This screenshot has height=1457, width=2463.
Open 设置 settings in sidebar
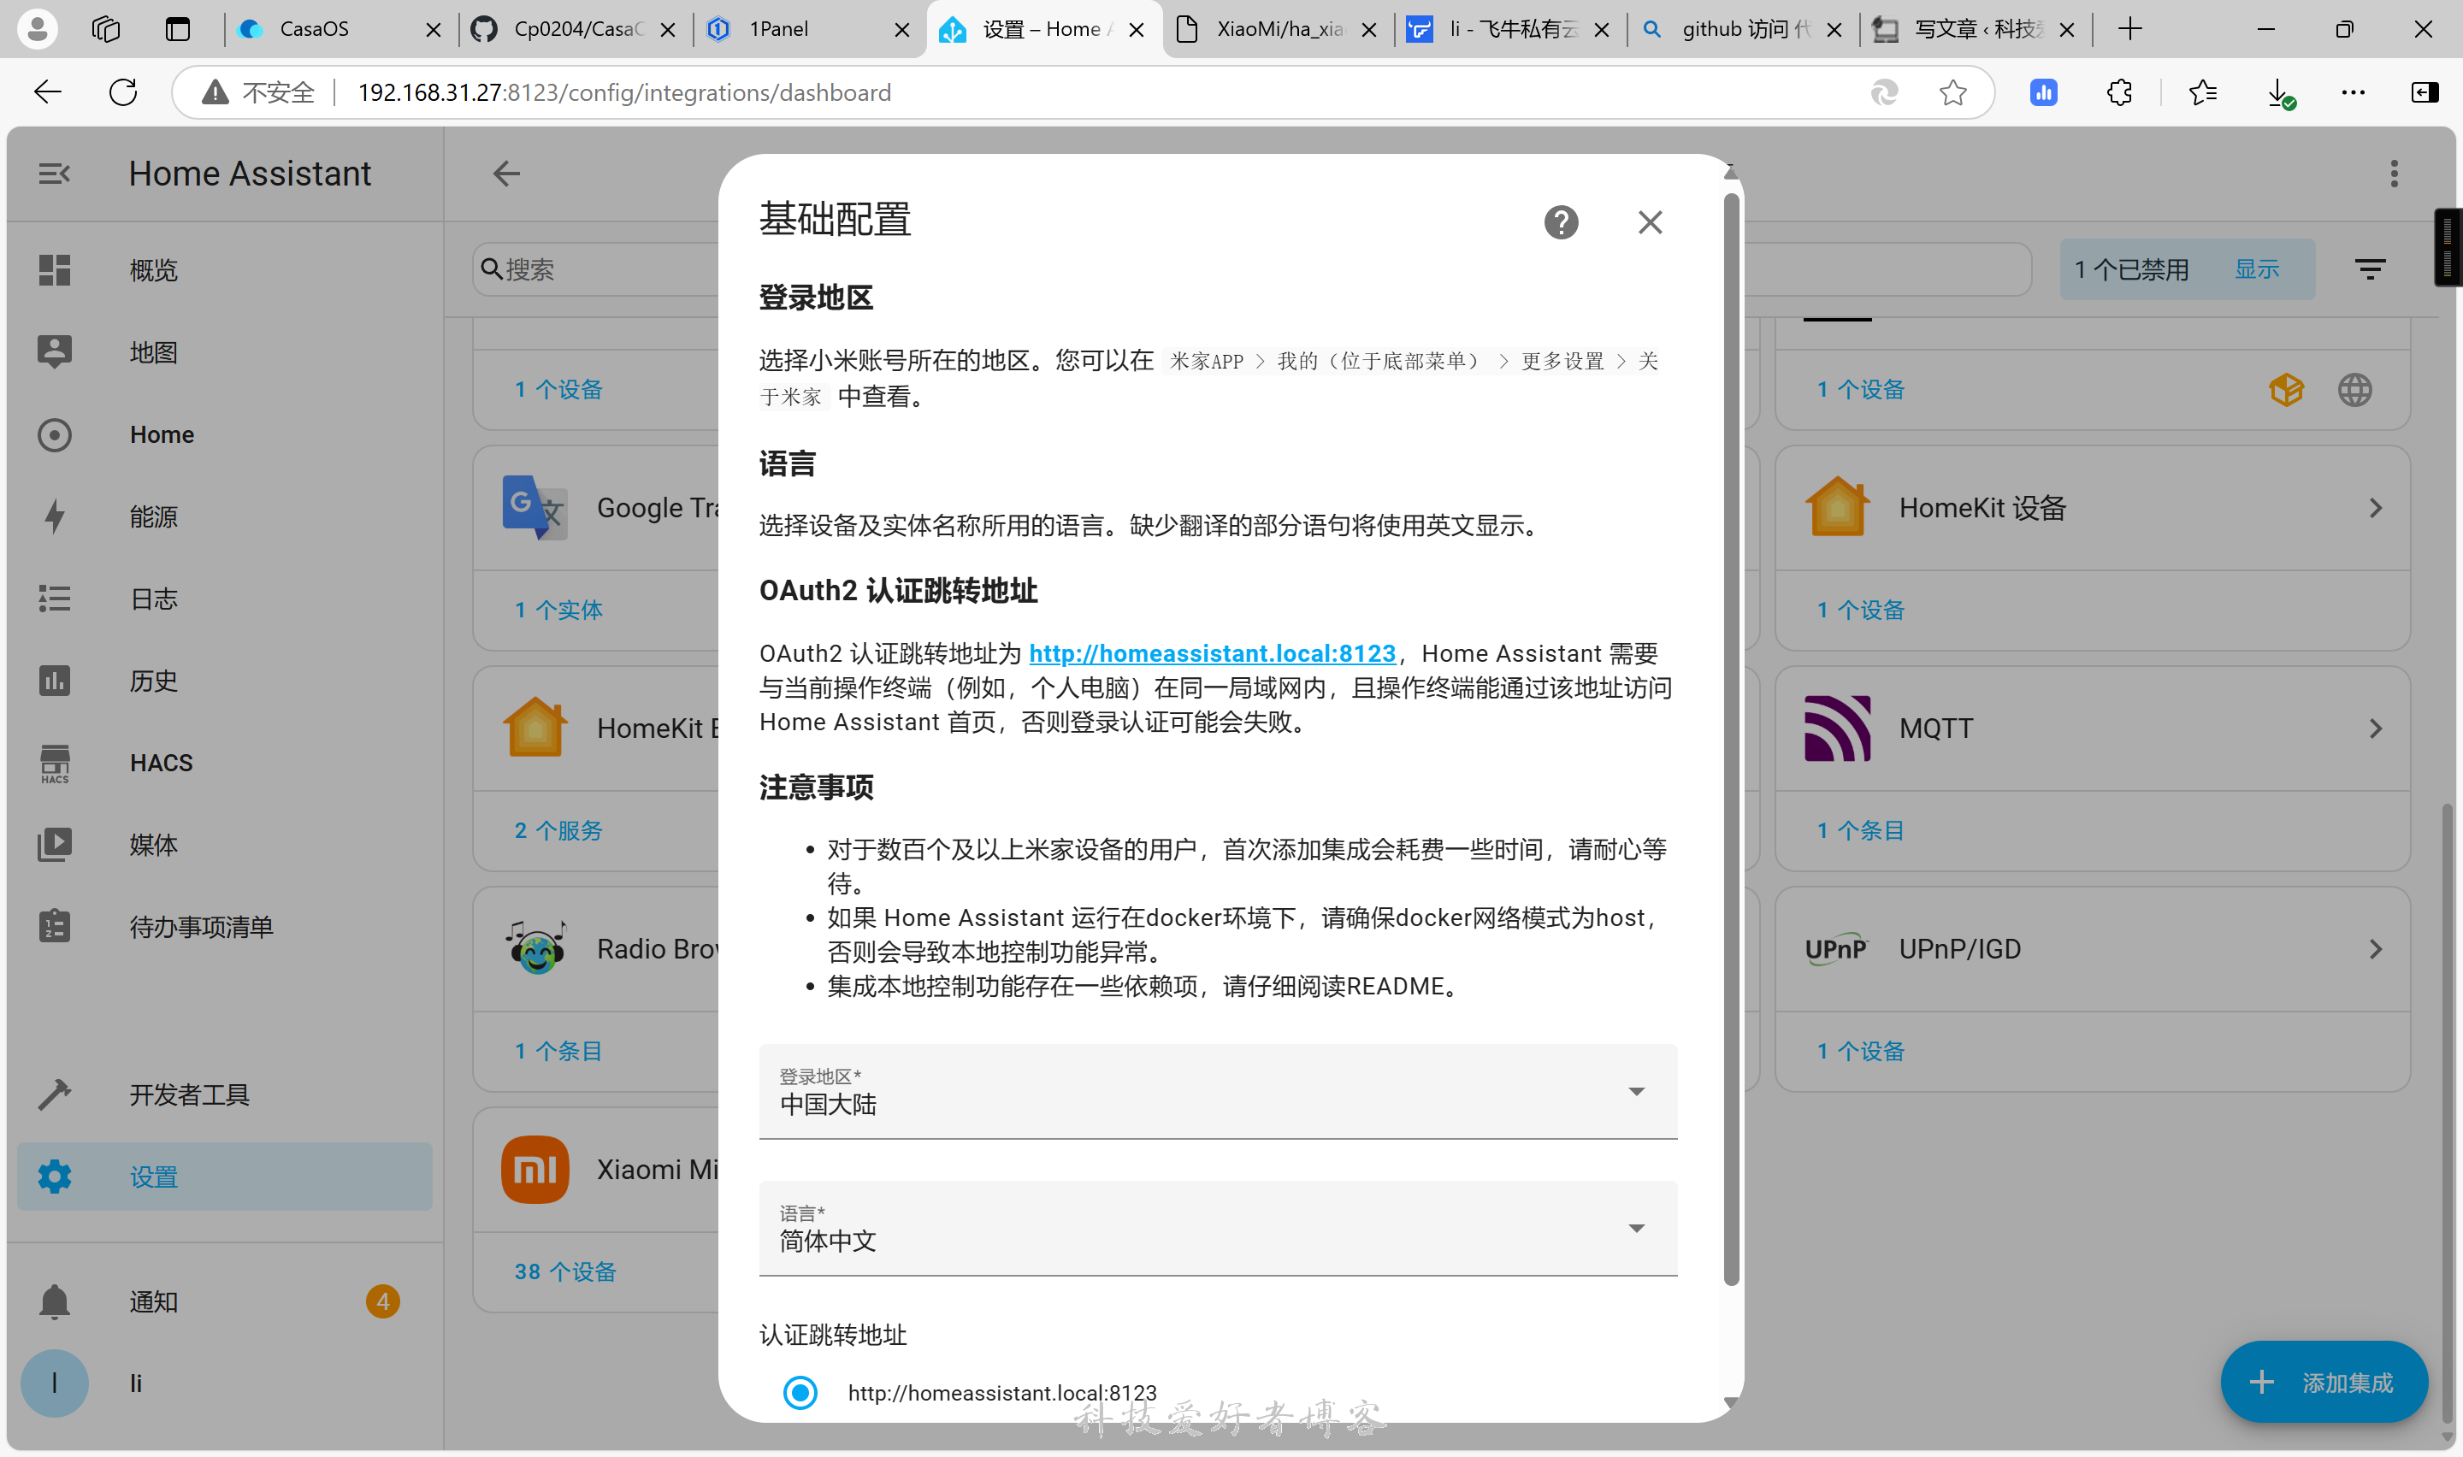click(x=225, y=1177)
